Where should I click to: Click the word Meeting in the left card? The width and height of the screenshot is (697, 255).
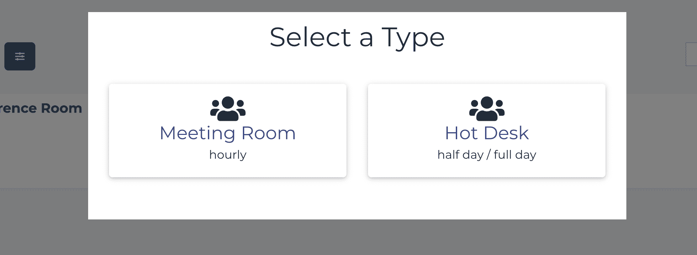tap(197, 133)
